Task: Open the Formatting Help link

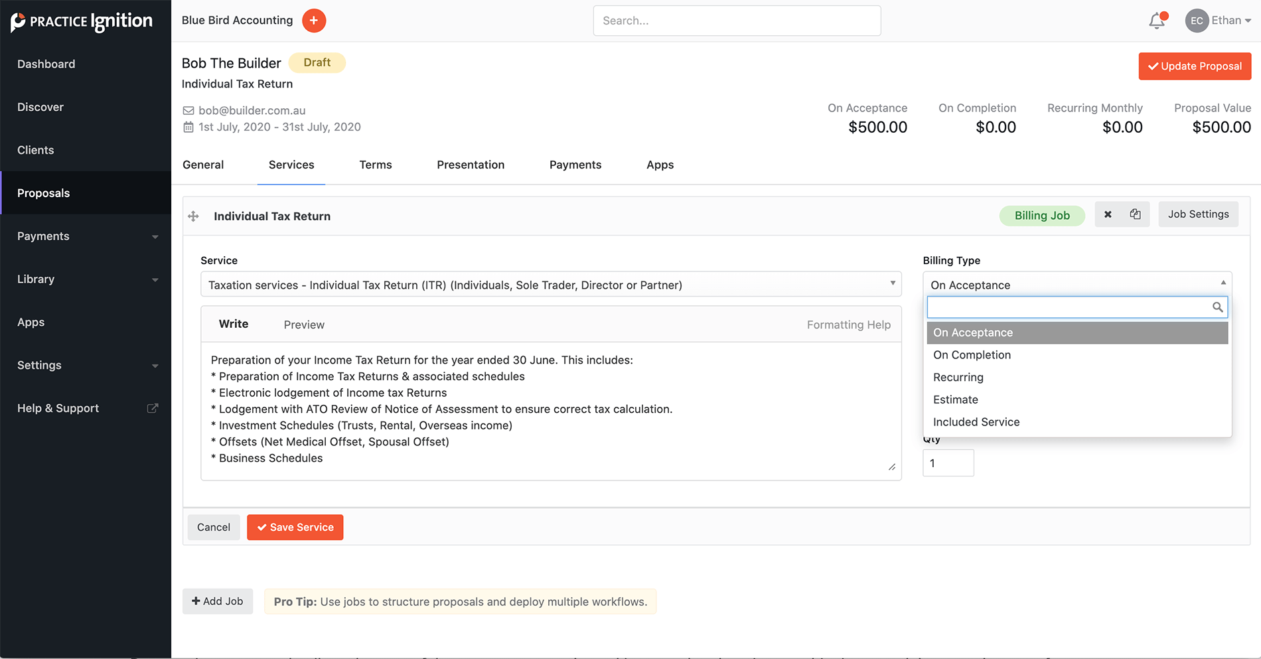Action: click(849, 325)
